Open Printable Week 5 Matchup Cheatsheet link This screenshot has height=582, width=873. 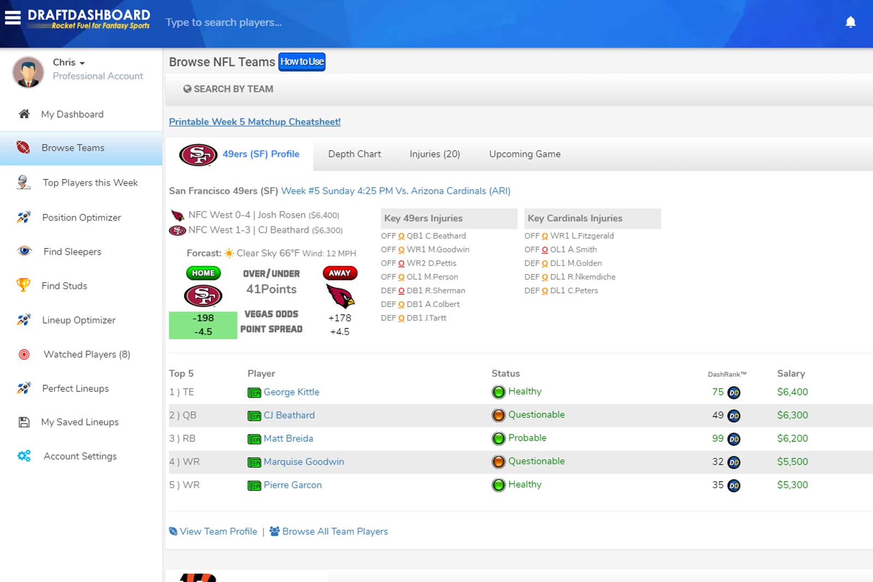(255, 122)
